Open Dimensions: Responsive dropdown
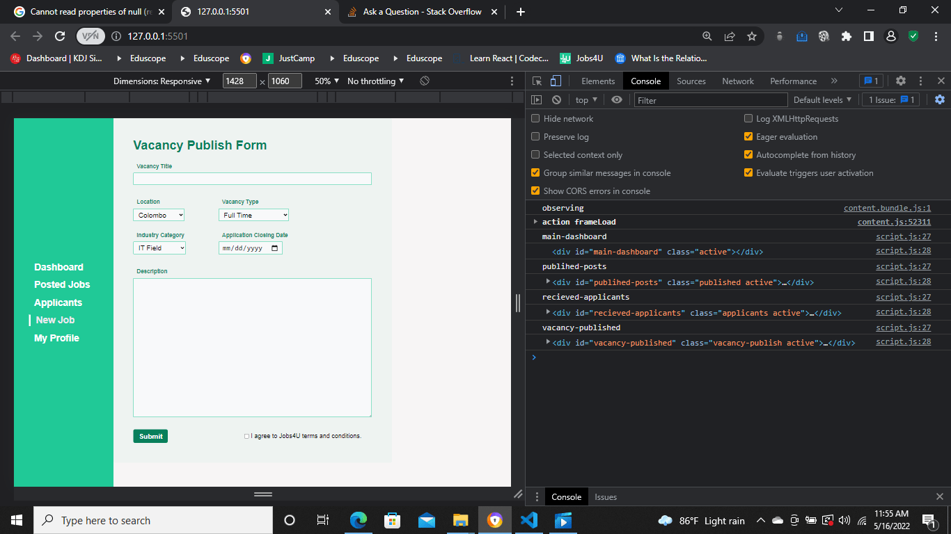Screen dimensions: 951x534 pos(162,81)
